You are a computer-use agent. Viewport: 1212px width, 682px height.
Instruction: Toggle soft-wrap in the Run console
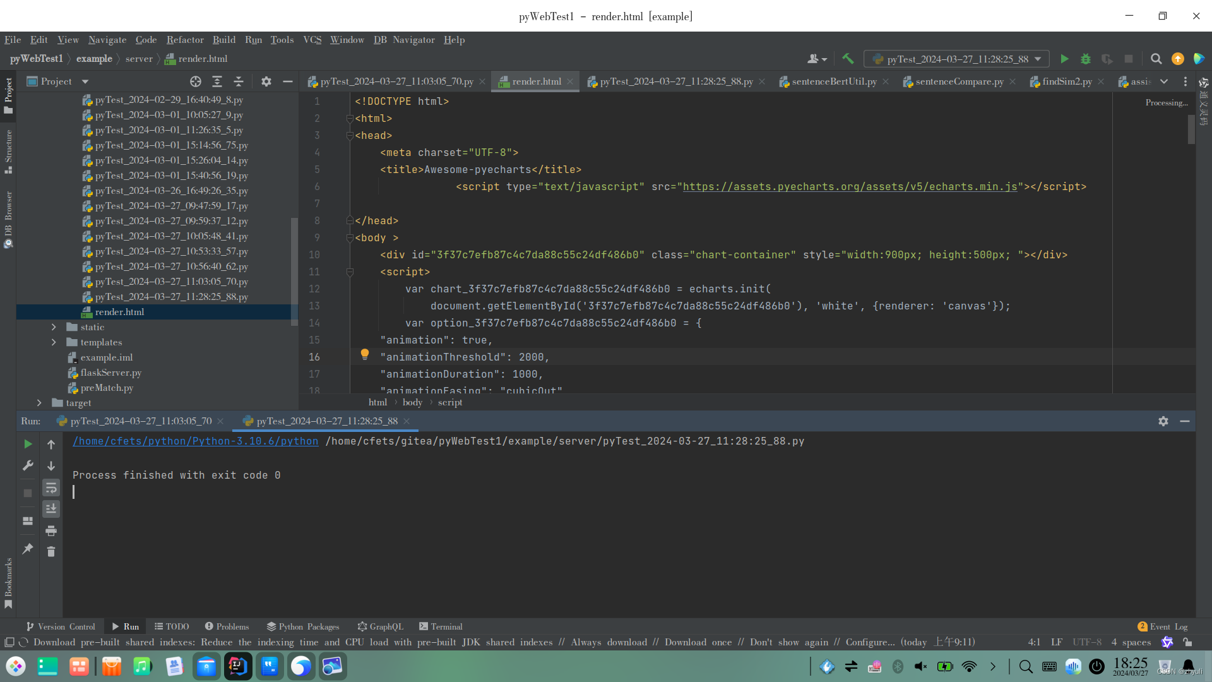click(x=51, y=488)
